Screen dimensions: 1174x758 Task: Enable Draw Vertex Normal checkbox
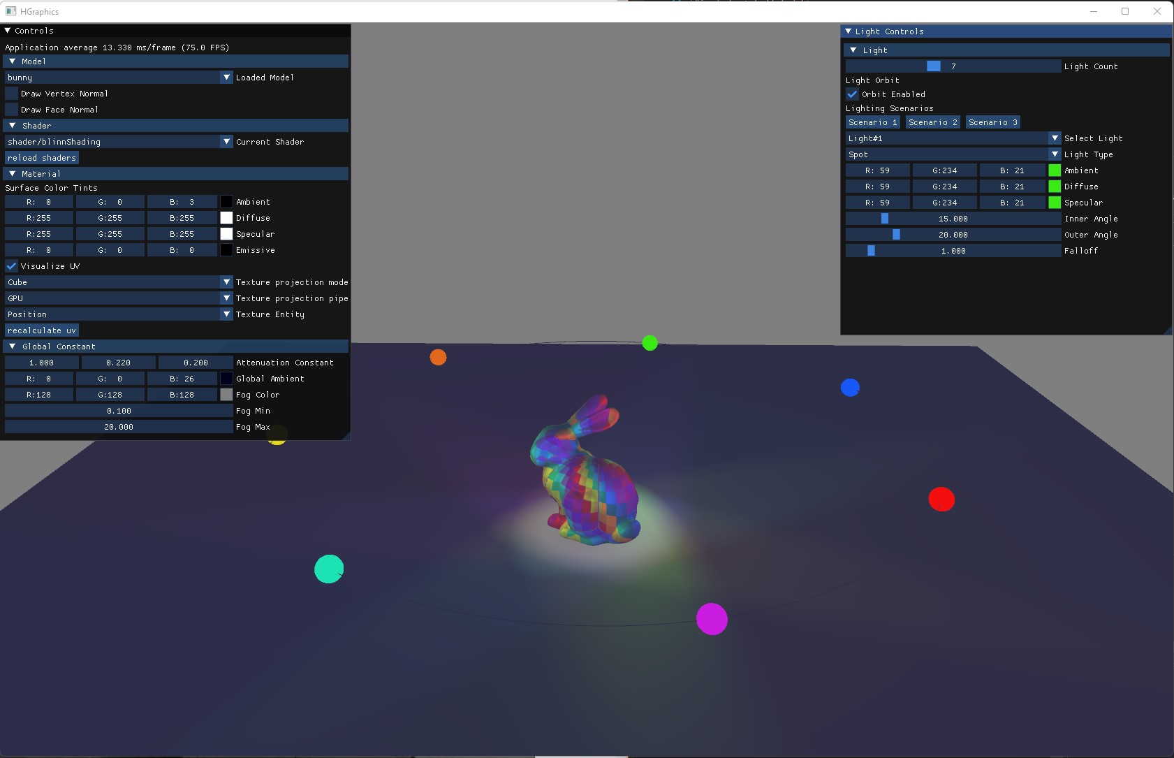pos(11,94)
